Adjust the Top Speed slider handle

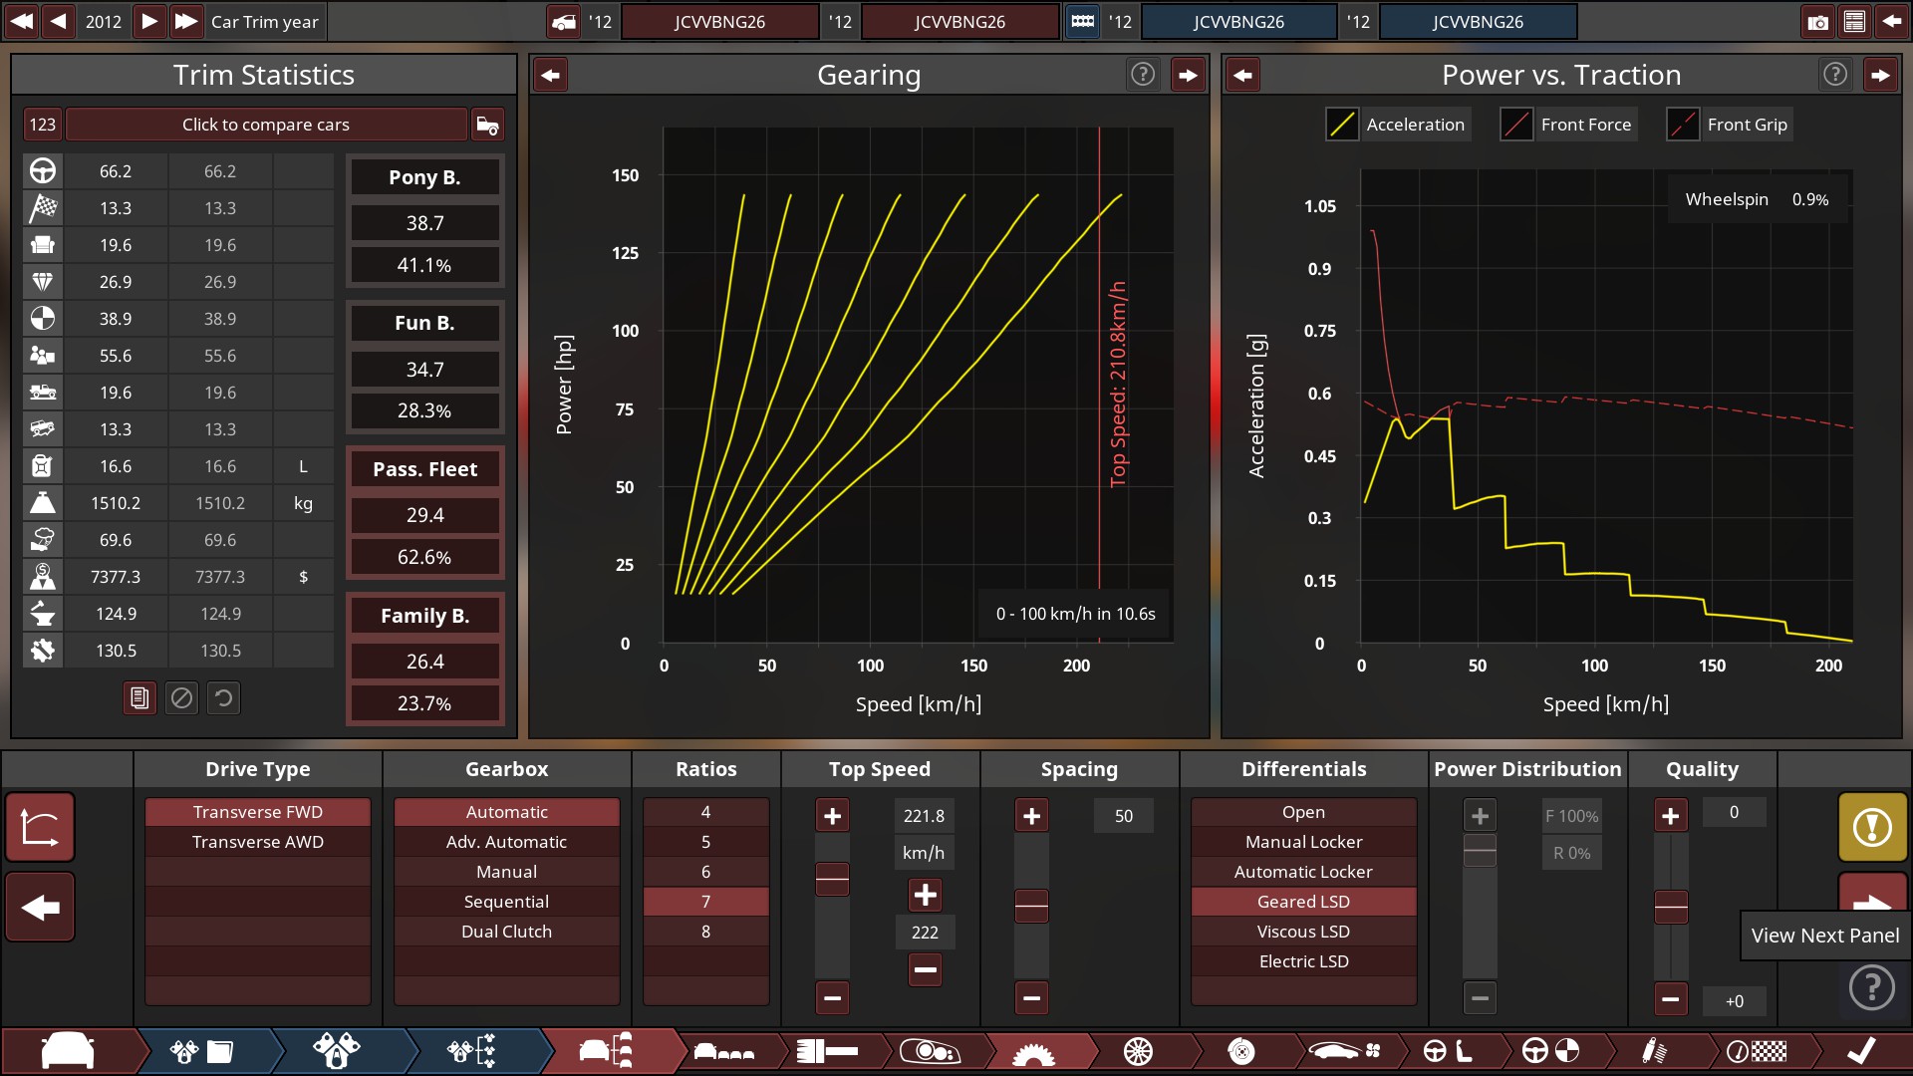(832, 880)
